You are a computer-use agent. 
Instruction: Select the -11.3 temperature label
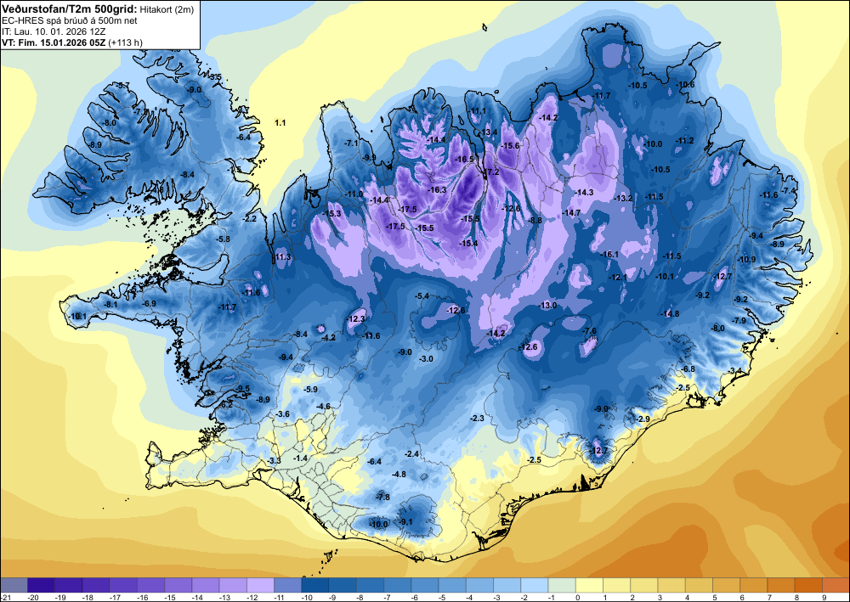(x=282, y=256)
